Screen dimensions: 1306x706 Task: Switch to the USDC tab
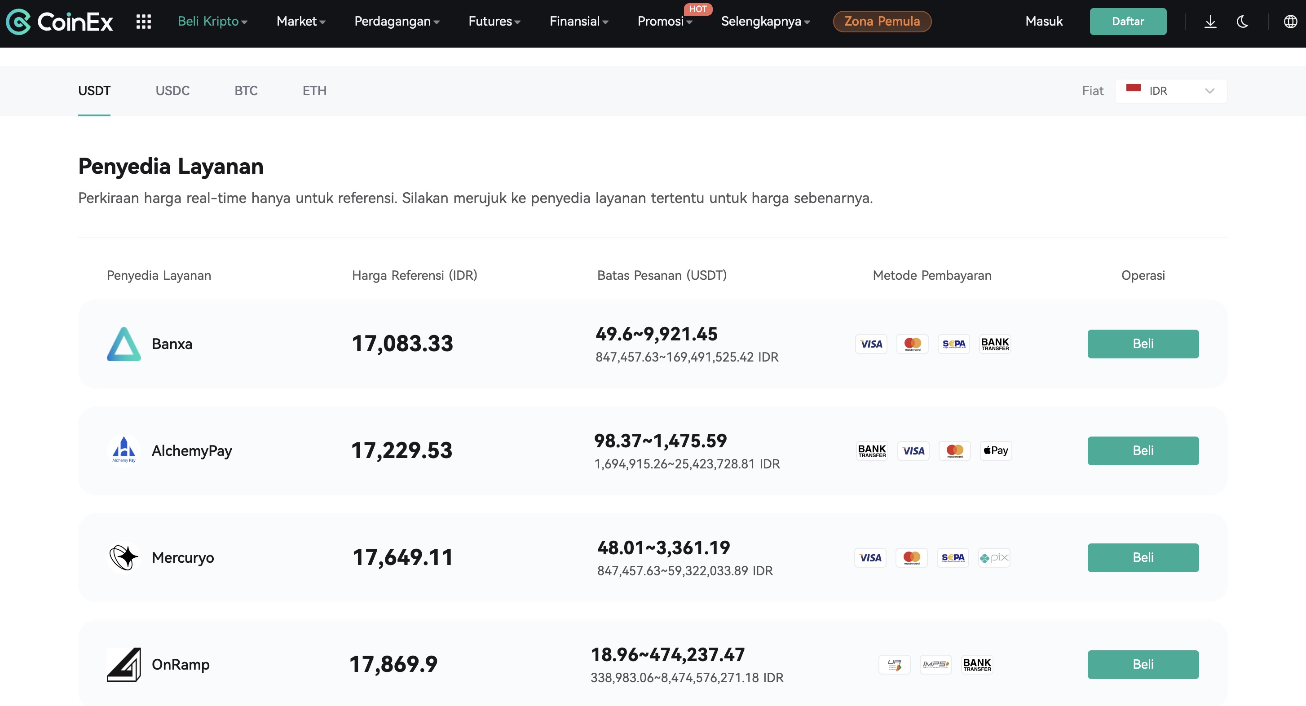tap(172, 91)
